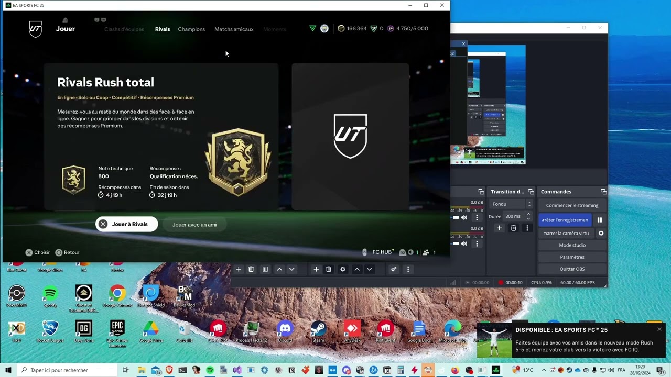671x377 pixels.
Task: Open FC HUB at the bottom
Action: [x=382, y=252]
